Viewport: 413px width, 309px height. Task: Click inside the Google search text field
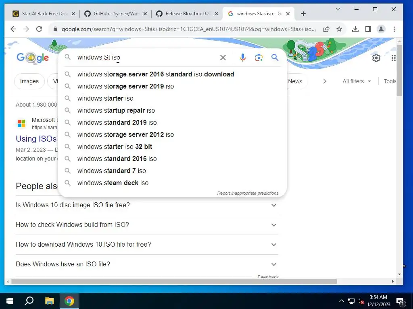[146, 58]
